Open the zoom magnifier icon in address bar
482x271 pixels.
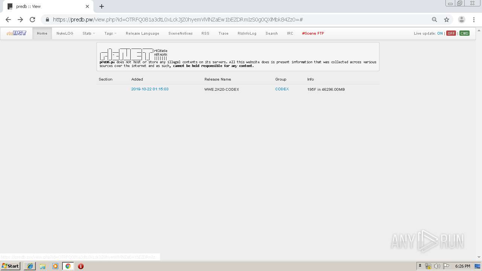pyautogui.click(x=435, y=20)
